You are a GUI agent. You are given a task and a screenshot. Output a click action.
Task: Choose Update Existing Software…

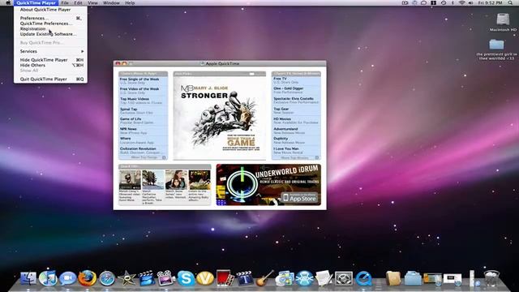coord(50,34)
